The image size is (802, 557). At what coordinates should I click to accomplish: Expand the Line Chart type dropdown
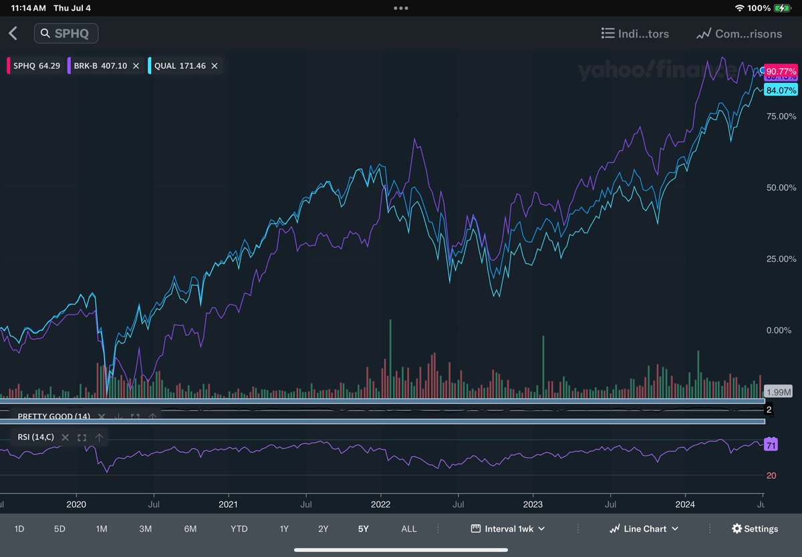tap(644, 528)
